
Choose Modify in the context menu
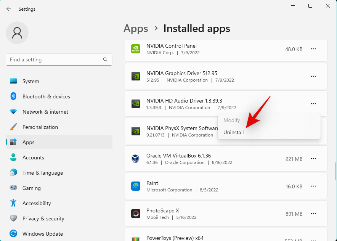[x=232, y=120]
